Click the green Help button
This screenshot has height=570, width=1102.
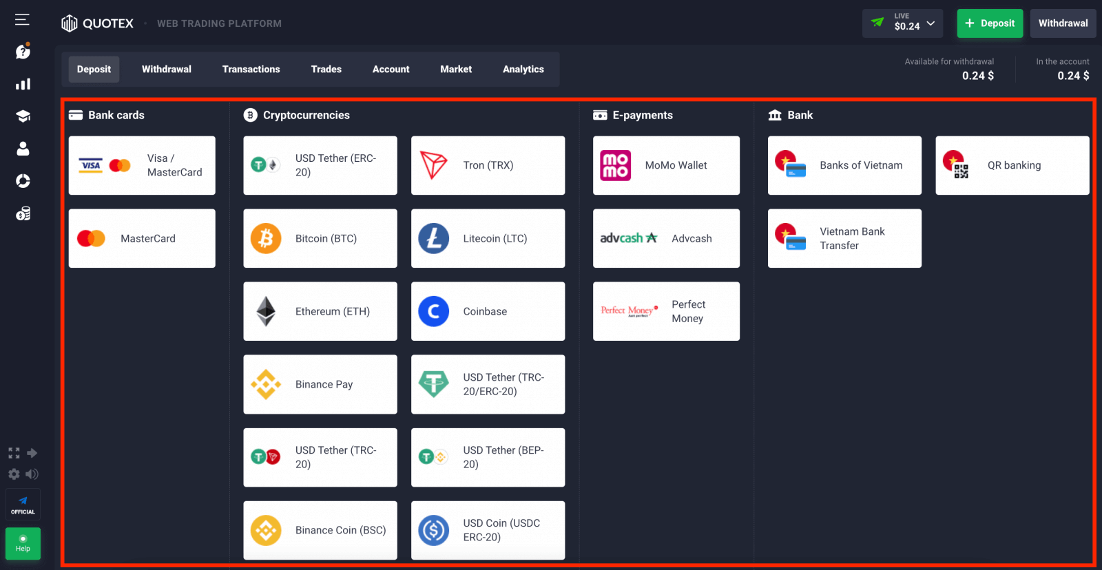(x=23, y=544)
